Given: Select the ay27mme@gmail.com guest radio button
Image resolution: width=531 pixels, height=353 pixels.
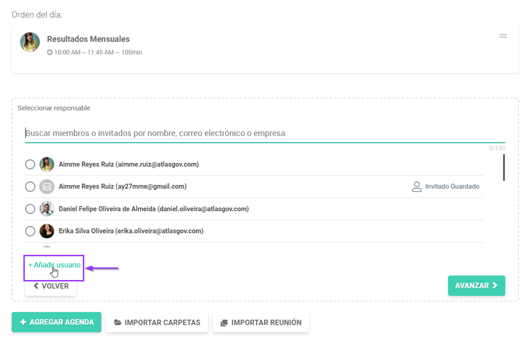Looking at the screenshot, I should [x=30, y=187].
